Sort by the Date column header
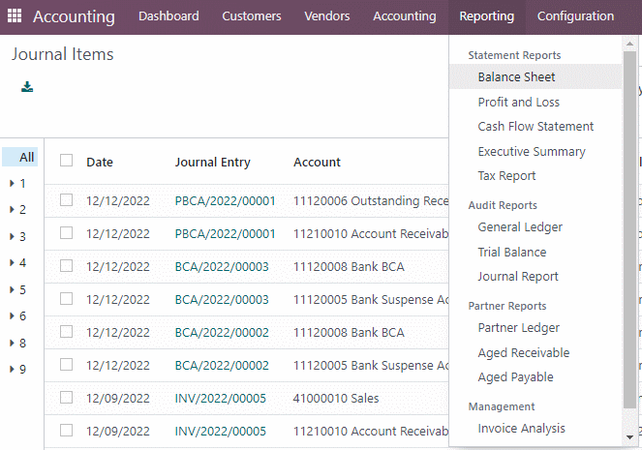The height and width of the screenshot is (450, 642). (100, 162)
